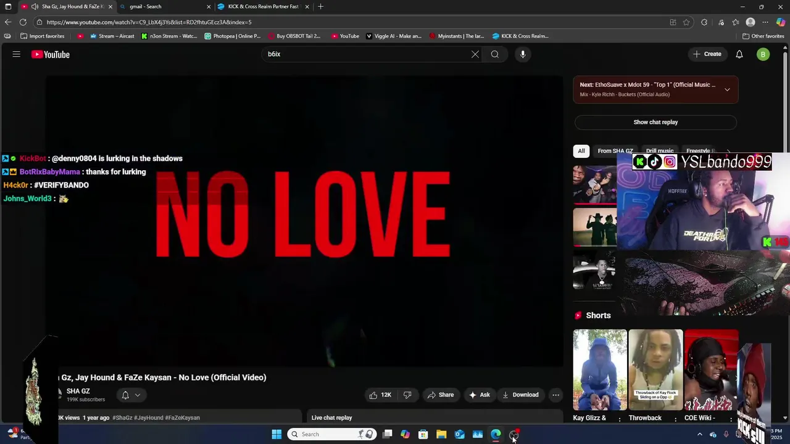Switch to KICK & Cross Realm Partner tab

coord(262,7)
